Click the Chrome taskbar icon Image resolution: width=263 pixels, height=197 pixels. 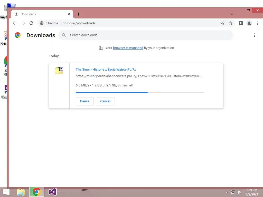click(x=36, y=192)
